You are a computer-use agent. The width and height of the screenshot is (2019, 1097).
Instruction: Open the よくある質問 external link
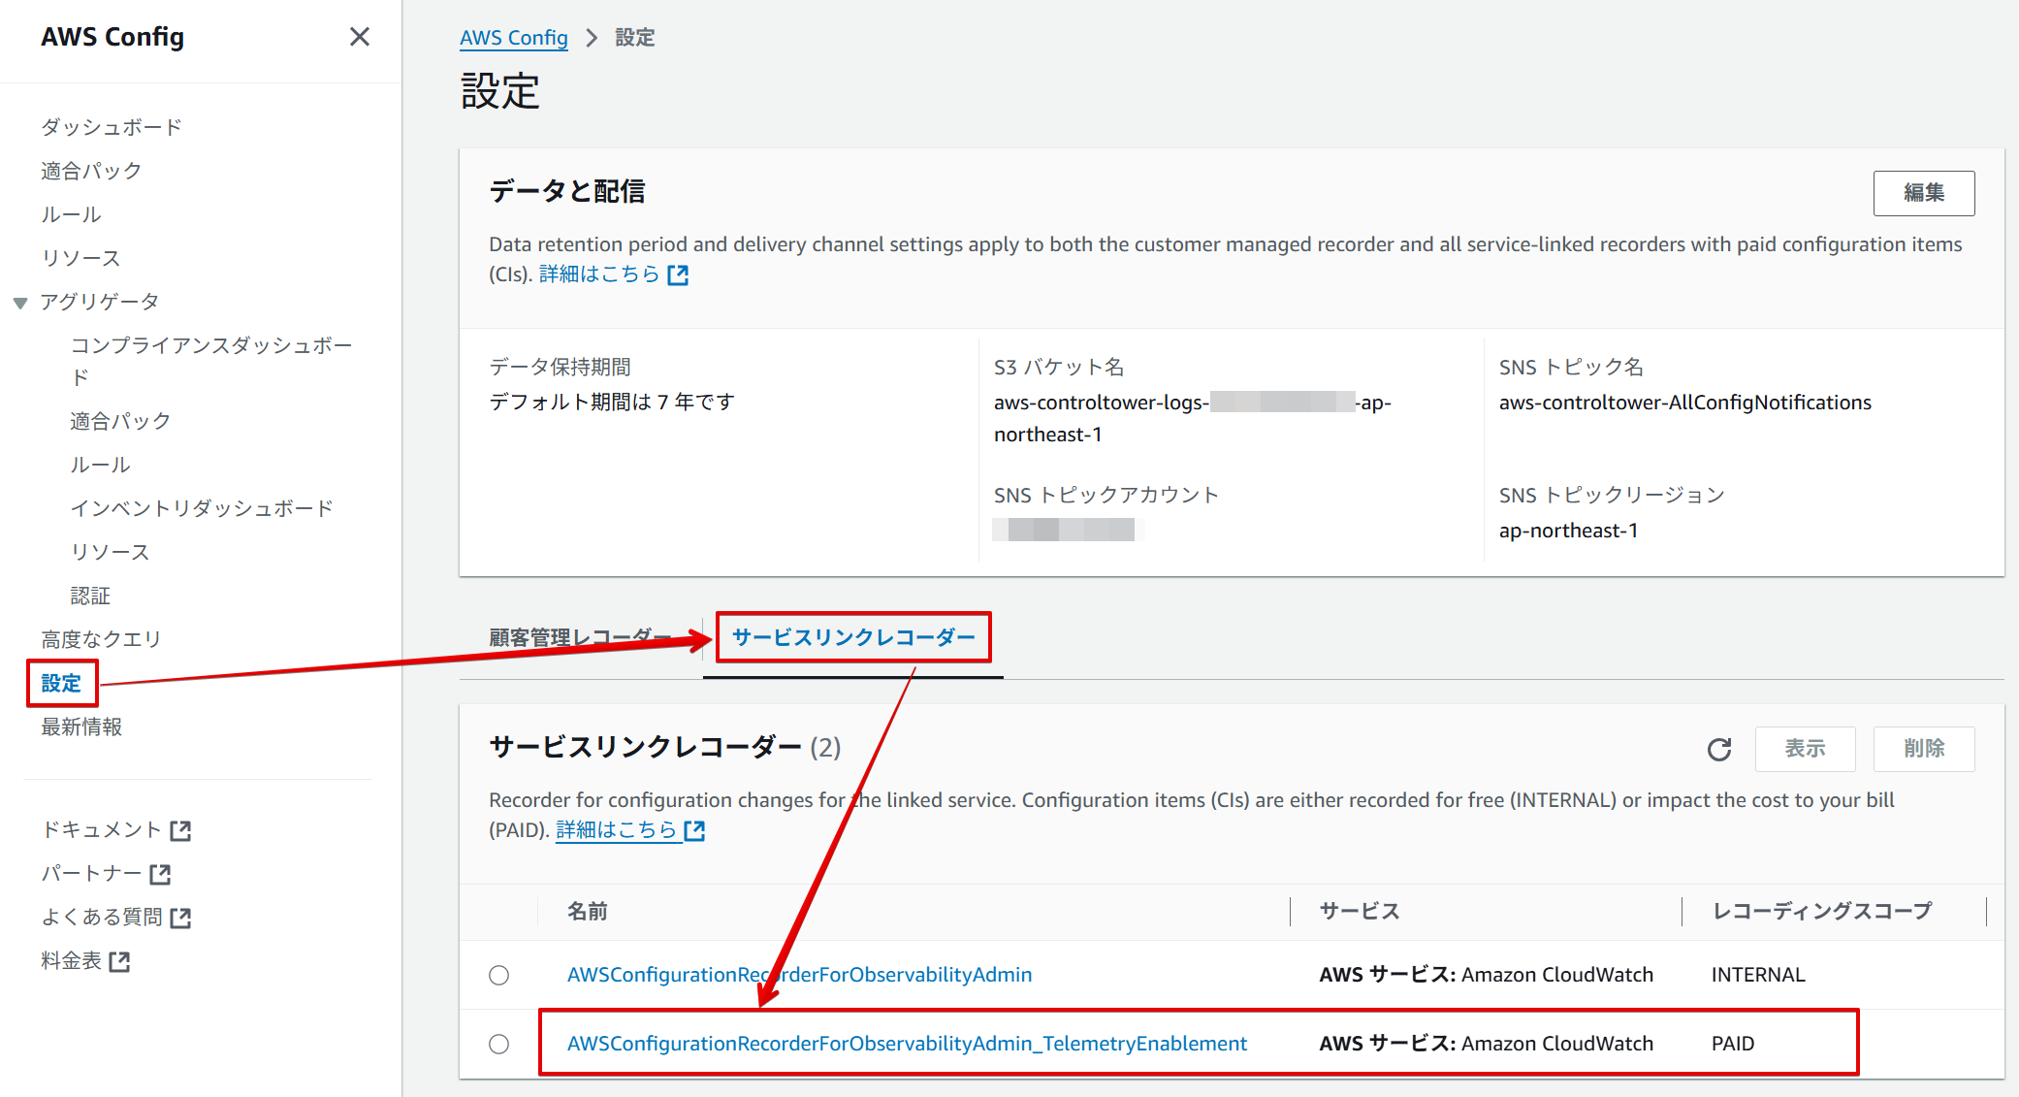pyautogui.click(x=116, y=918)
